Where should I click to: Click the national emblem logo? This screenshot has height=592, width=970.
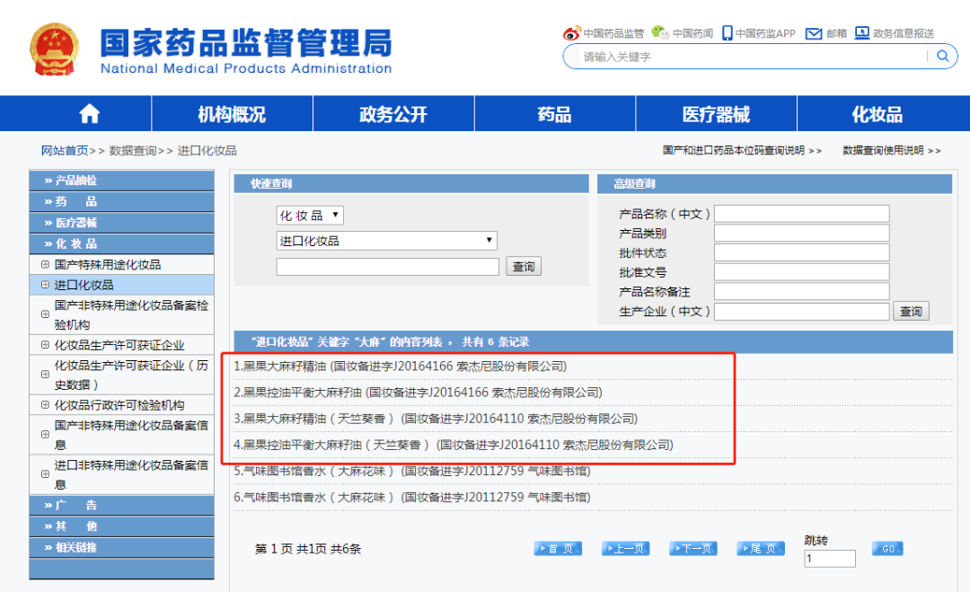tap(55, 49)
